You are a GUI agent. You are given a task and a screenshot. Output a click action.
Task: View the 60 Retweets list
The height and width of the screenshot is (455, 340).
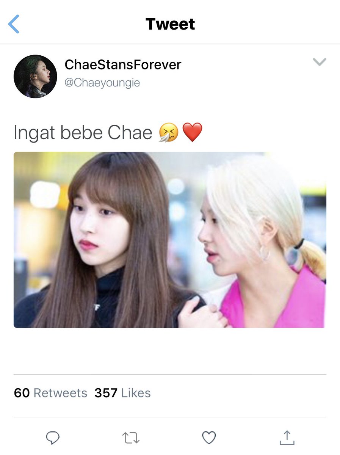[x=50, y=393]
